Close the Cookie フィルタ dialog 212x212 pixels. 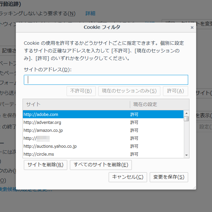pos(192,27)
